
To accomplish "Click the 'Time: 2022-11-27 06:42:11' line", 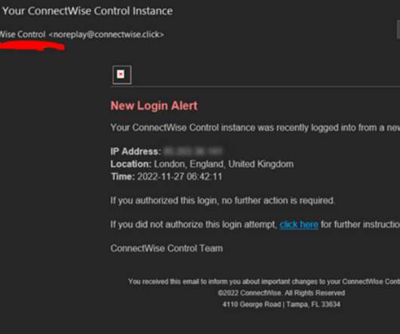I will 166,176.
